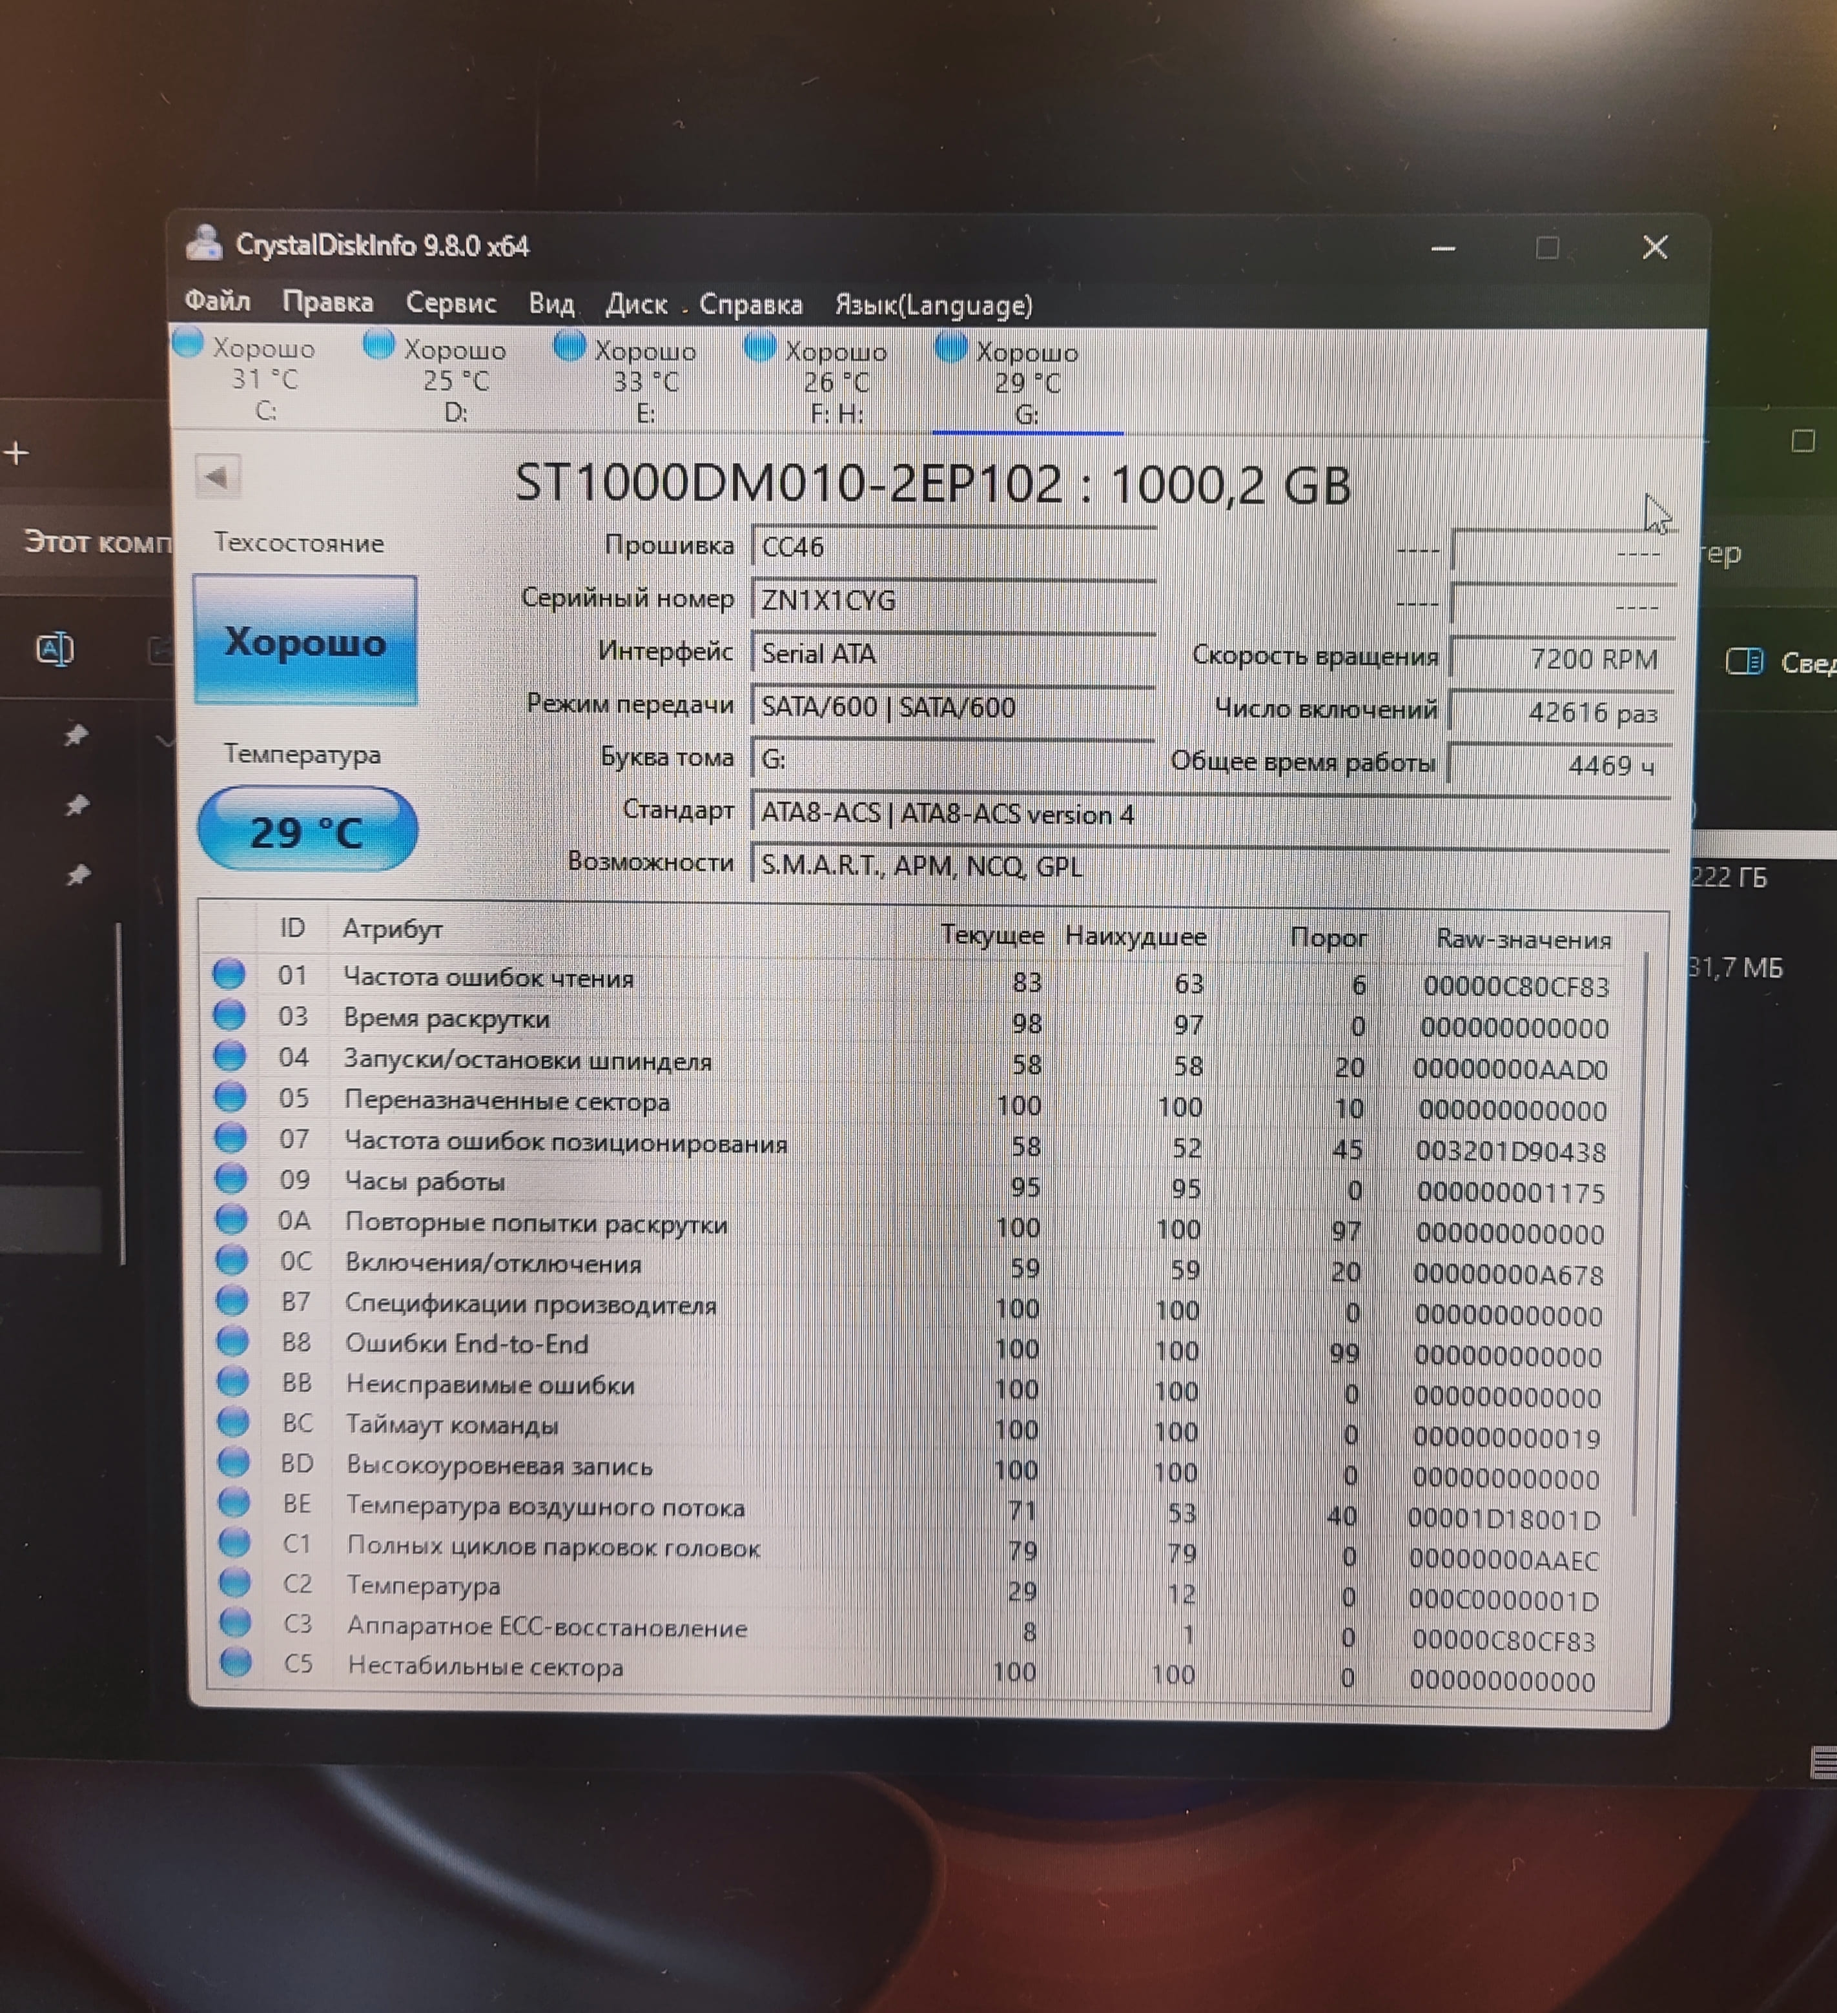
Task: Click the Прошивка field with CC46
Action: [x=953, y=547]
